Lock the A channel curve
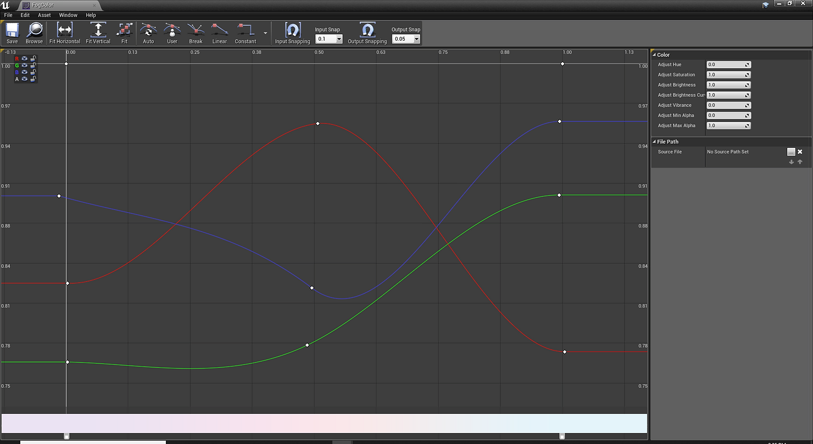 tap(33, 79)
